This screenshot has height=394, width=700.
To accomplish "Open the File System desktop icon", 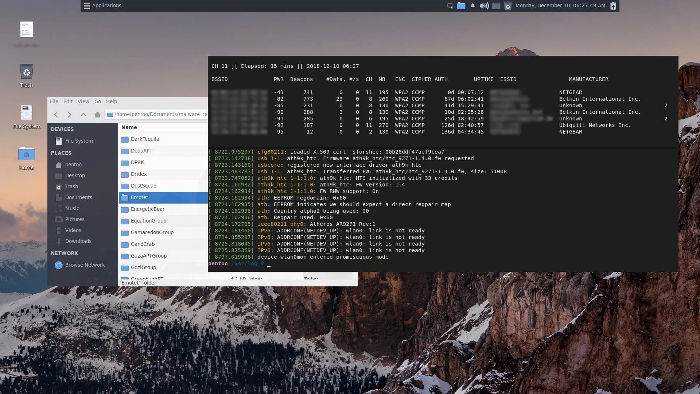I will coord(26,117).
